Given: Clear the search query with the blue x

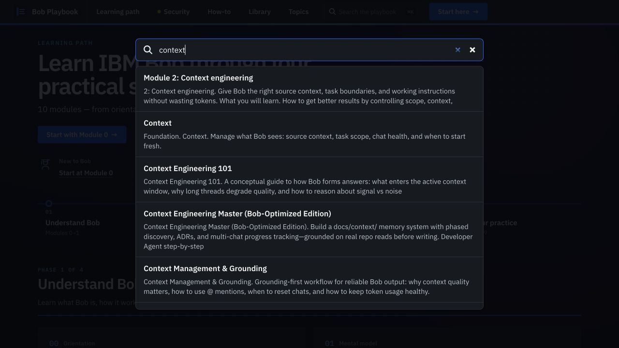Looking at the screenshot, I should tap(457, 50).
